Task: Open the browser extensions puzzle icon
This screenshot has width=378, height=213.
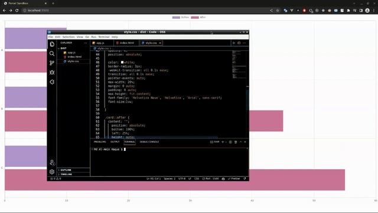Action: tap(348, 11)
